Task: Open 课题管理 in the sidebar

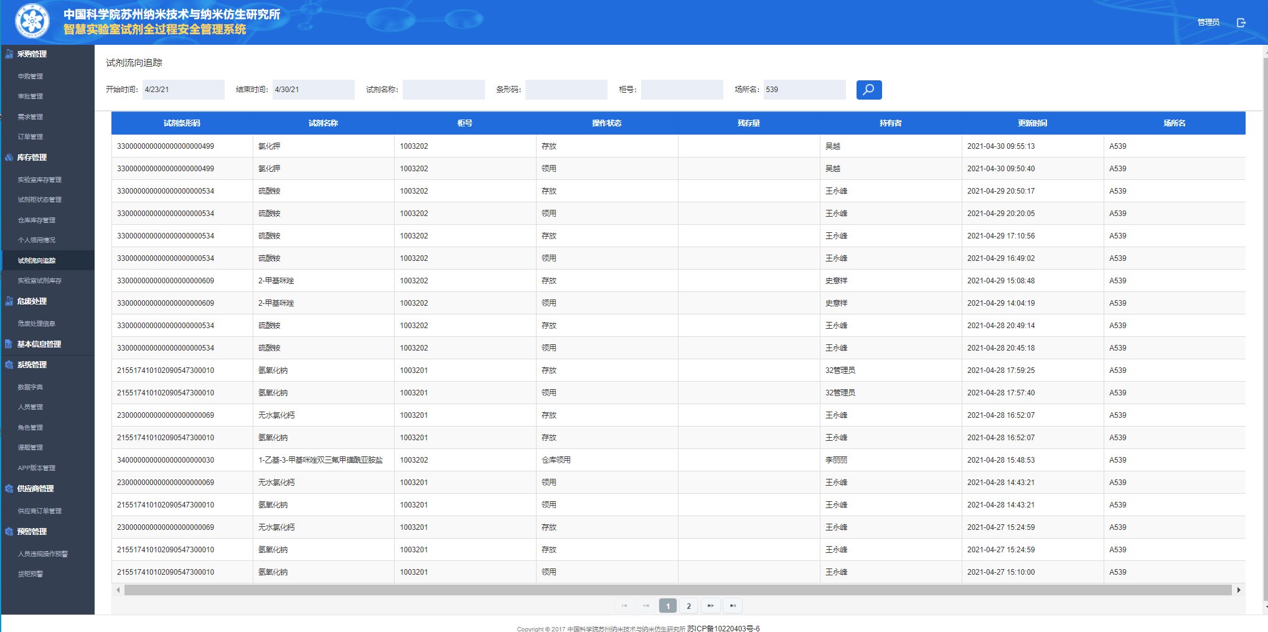Action: (31, 448)
